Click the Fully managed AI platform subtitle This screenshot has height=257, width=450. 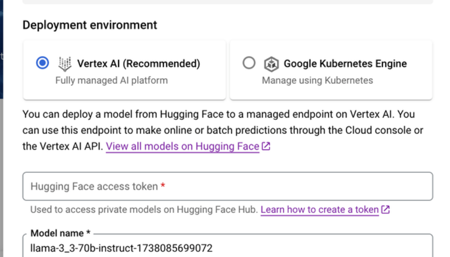111,80
